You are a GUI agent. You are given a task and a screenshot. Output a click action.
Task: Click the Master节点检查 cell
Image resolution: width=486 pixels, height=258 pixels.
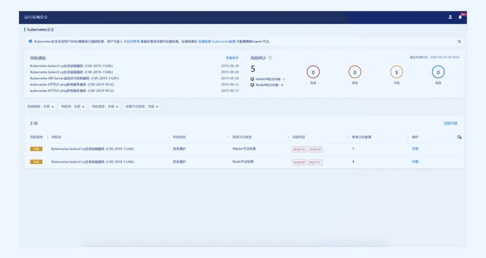coord(244,149)
